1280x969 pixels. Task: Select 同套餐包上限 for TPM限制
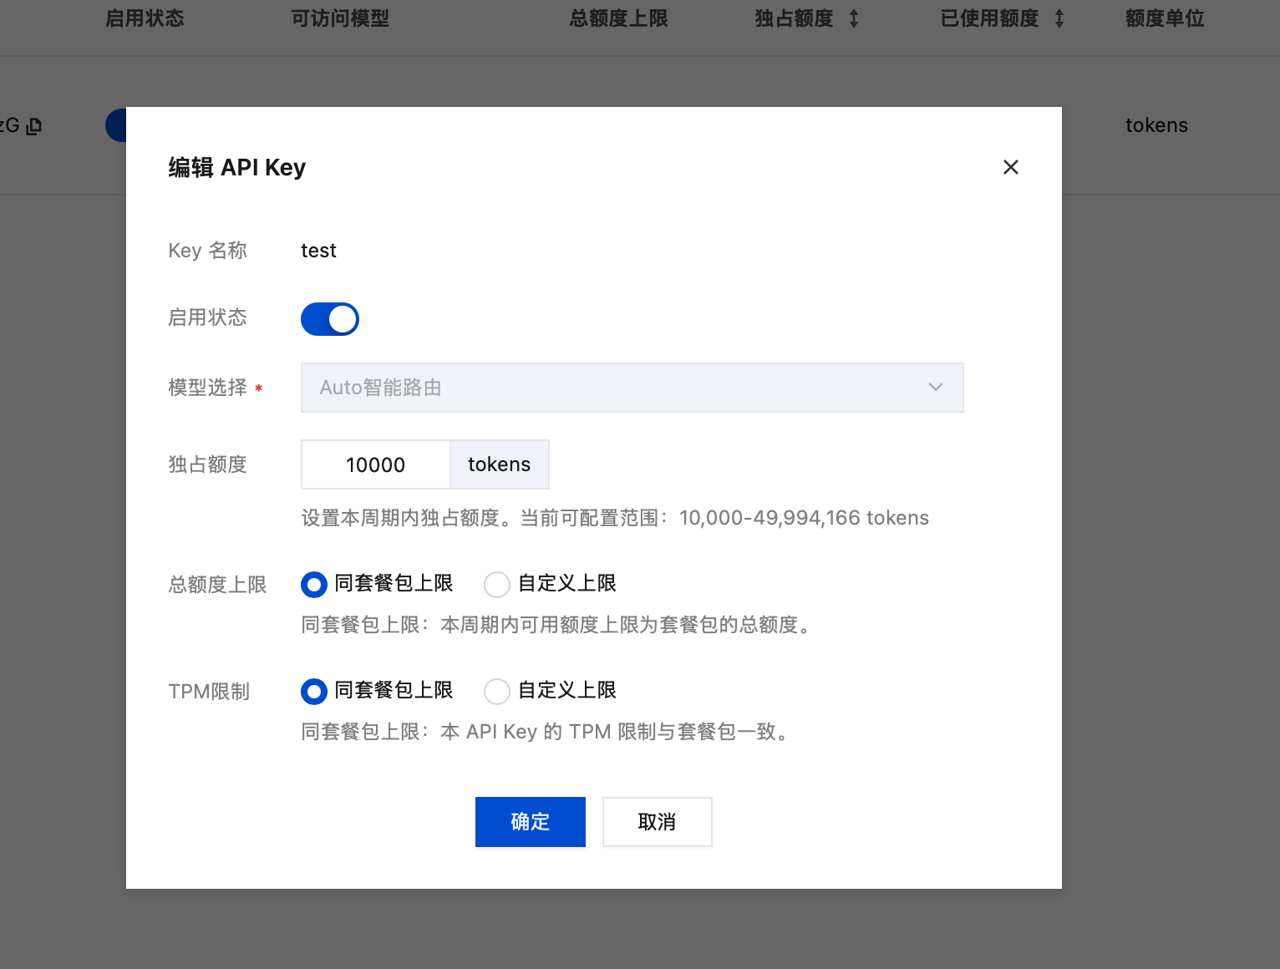click(314, 691)
